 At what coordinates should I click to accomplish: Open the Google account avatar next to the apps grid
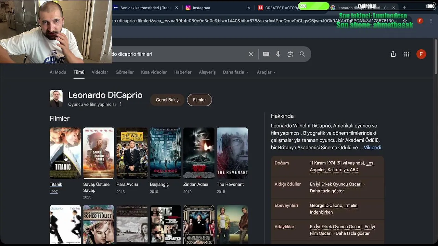coord(421,54)
